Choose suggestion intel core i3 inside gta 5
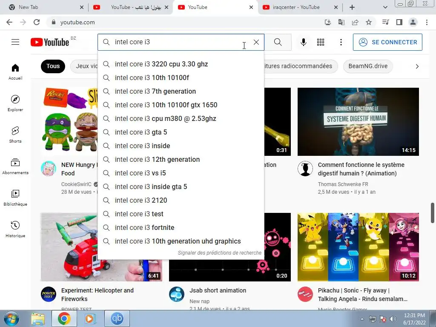The width and height of the screenshot is (436, 327). [181, 186]
